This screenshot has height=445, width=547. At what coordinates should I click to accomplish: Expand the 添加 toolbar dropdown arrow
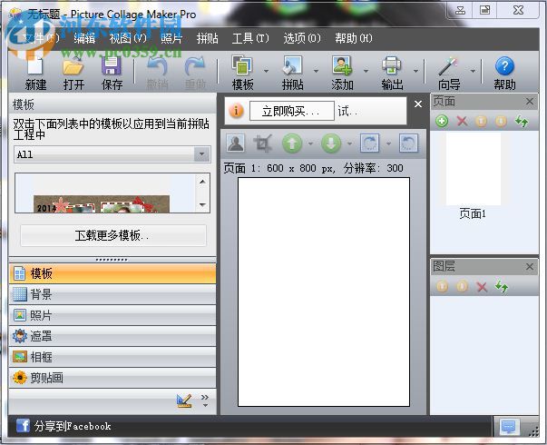(366, 71)
